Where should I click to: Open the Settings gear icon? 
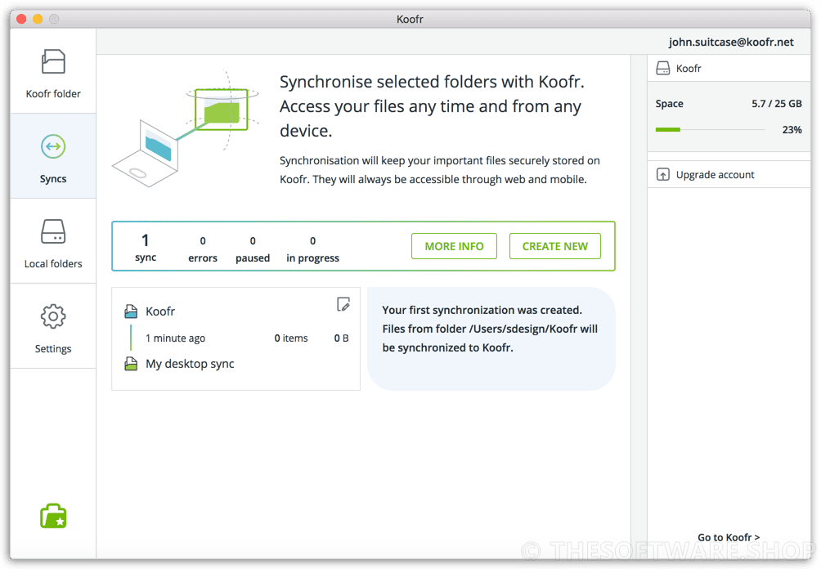click(53, 316)
